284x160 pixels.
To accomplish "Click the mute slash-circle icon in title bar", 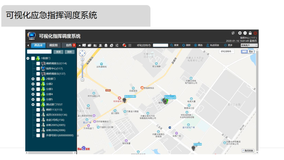I will coord(233,33).
